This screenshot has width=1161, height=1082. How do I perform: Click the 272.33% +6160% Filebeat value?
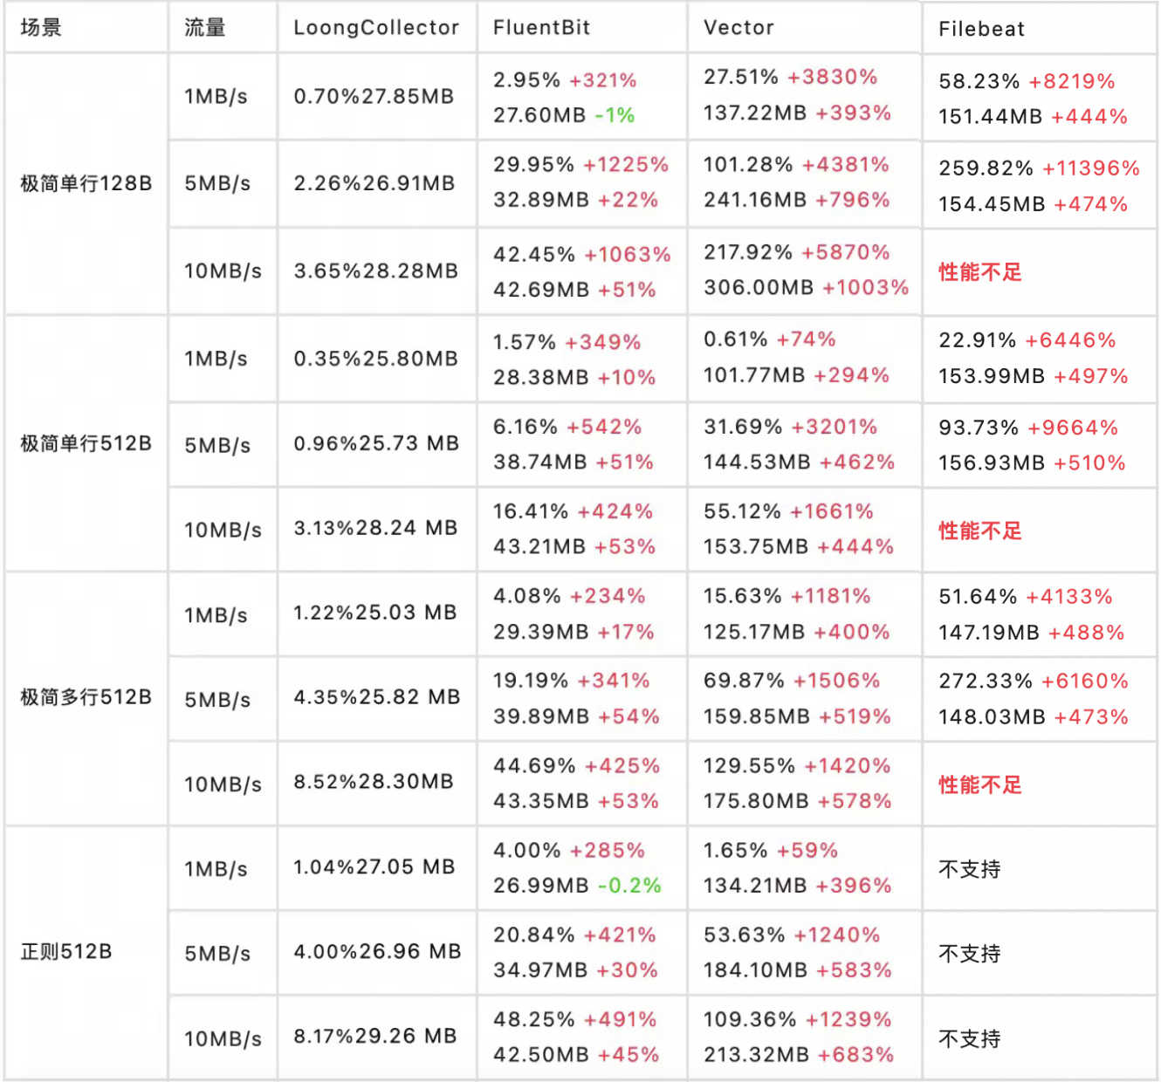point(1034,681)
